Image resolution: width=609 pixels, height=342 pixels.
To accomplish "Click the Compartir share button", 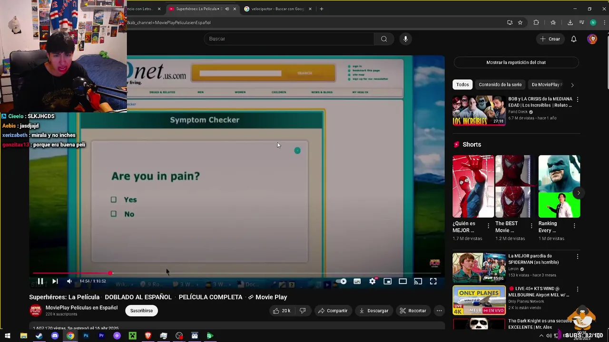I will tap(333, 311).
